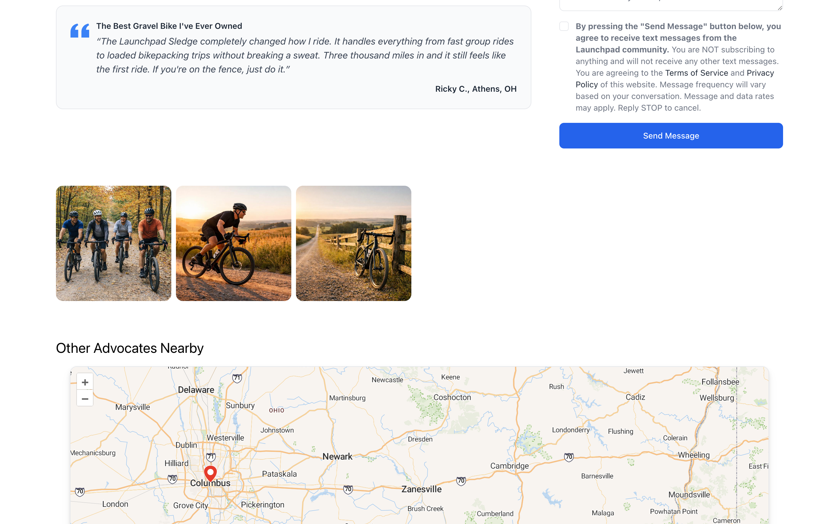Open the Terms of Service page
Viewport: 839px width, 524px height.
[x=697, y=73]
